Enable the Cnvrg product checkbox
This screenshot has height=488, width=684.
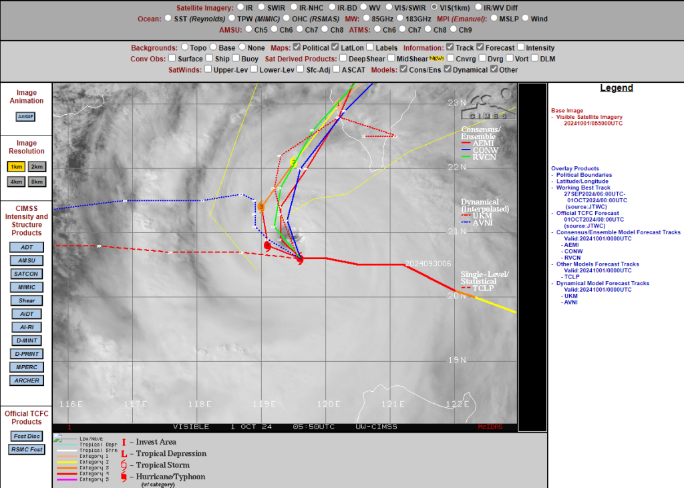pyautogui.click(x=450, y=57)
